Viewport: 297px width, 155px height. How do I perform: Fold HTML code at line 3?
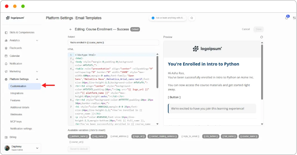[73, 62]
